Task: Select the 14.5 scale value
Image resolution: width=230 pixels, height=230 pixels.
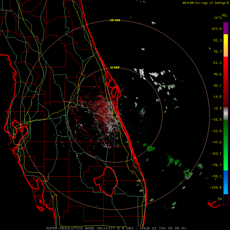Action: tap(217, 97)
